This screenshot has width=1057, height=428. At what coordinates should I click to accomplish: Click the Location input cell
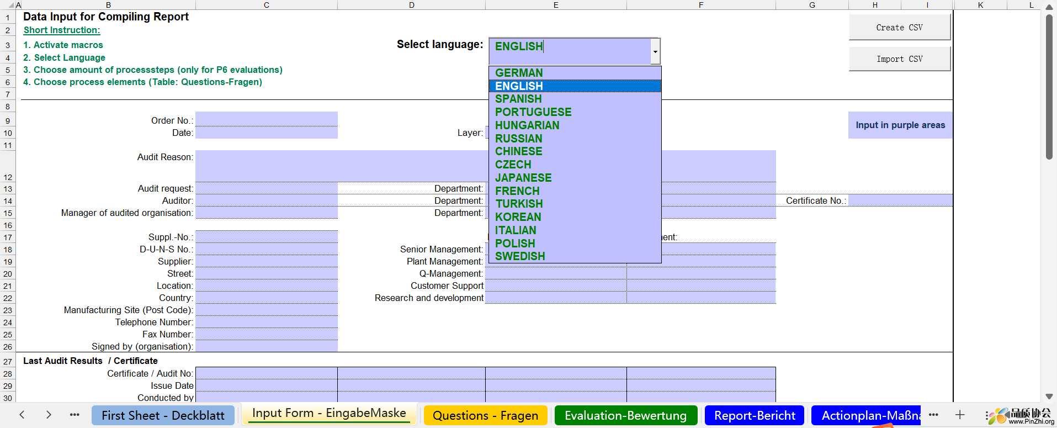(267, 286)
